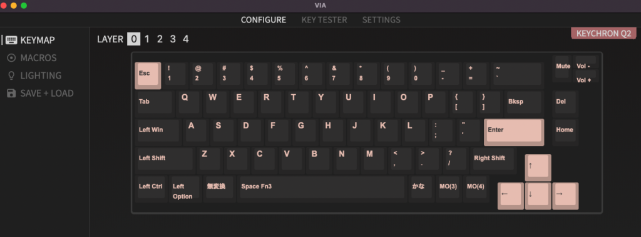Select the P key

(x=435, y=103)
